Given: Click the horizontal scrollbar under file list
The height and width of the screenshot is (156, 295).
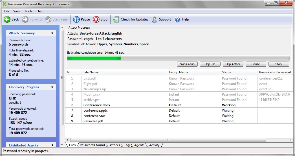Looking at the screenshot, I should 168,140.
